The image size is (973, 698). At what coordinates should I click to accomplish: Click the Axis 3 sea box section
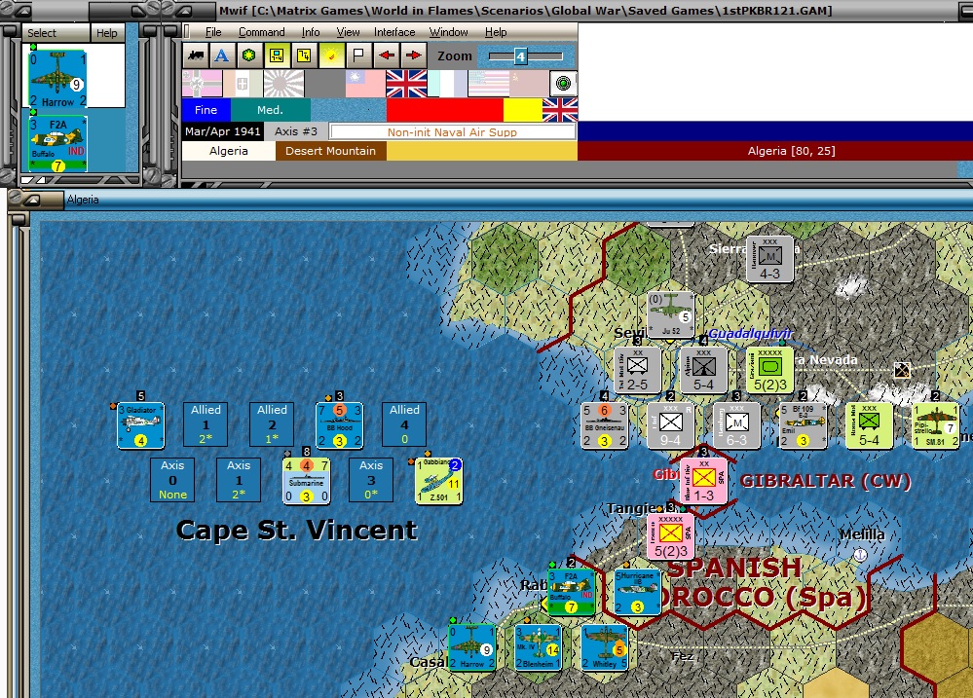(x=371, y=480)
